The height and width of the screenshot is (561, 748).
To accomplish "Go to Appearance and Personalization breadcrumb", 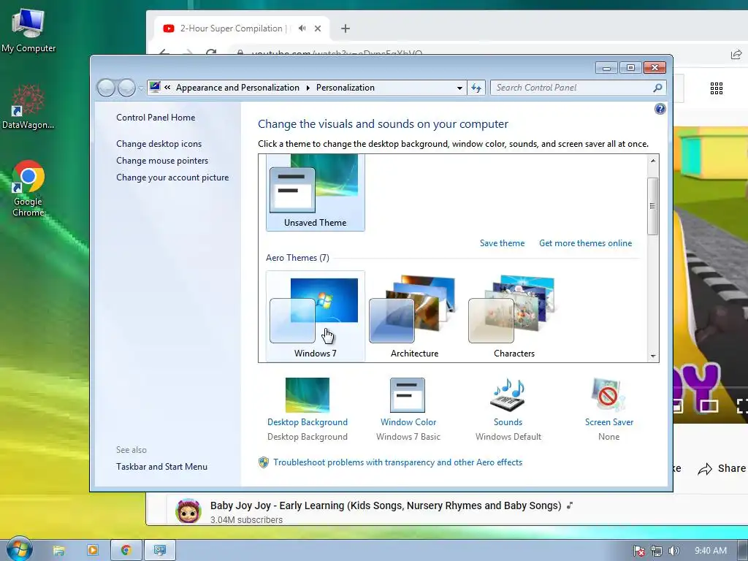I will coord(237,88).
